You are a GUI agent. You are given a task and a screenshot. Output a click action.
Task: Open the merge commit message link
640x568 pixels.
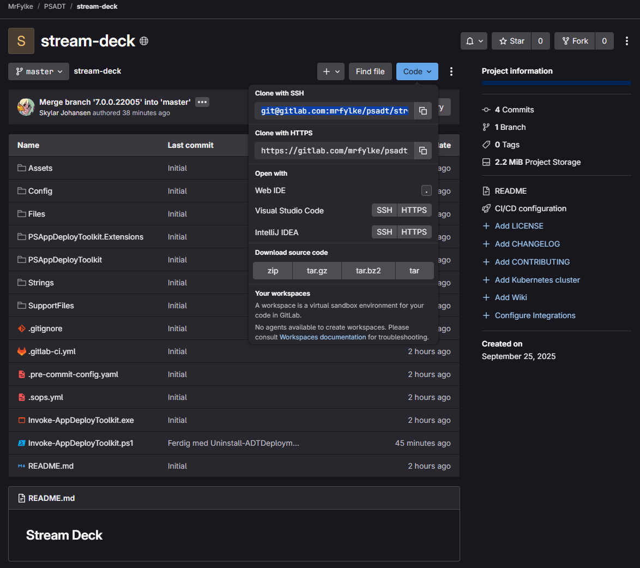114,102
